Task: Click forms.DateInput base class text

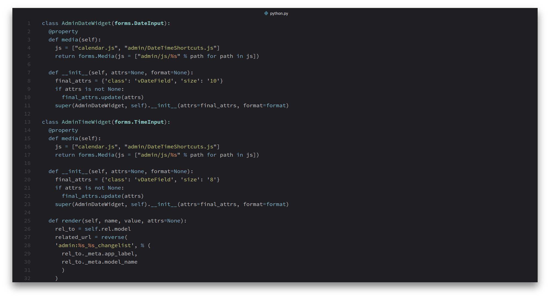Action: click(x=139, y=23)
